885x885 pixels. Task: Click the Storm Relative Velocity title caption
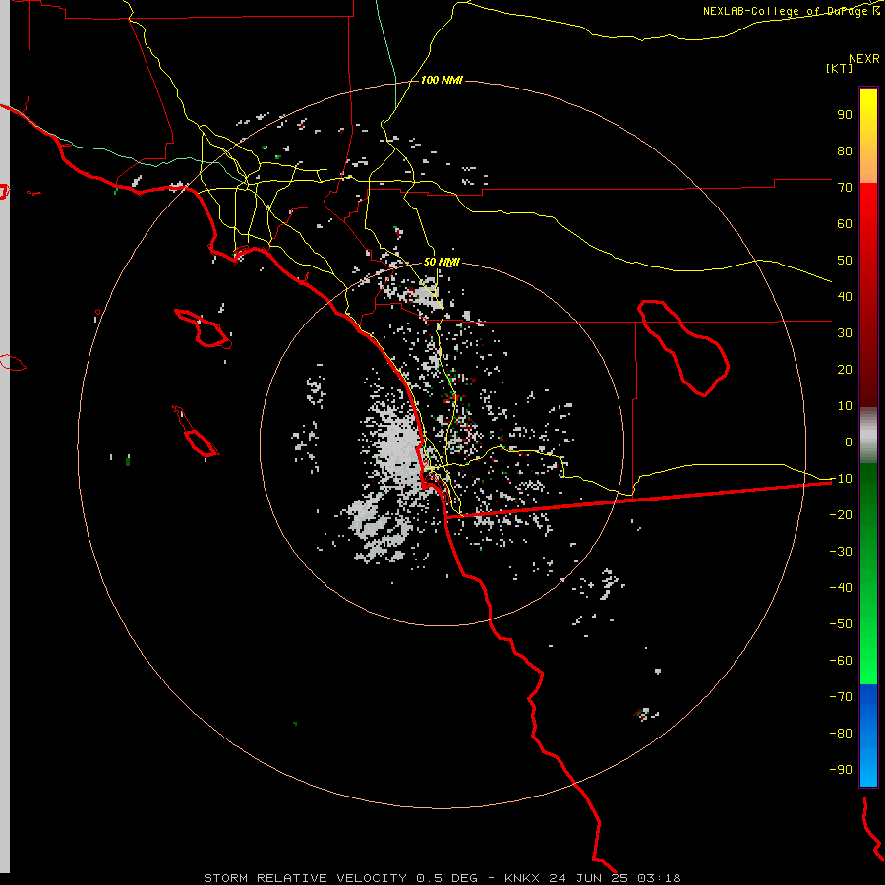click(442, 878)
